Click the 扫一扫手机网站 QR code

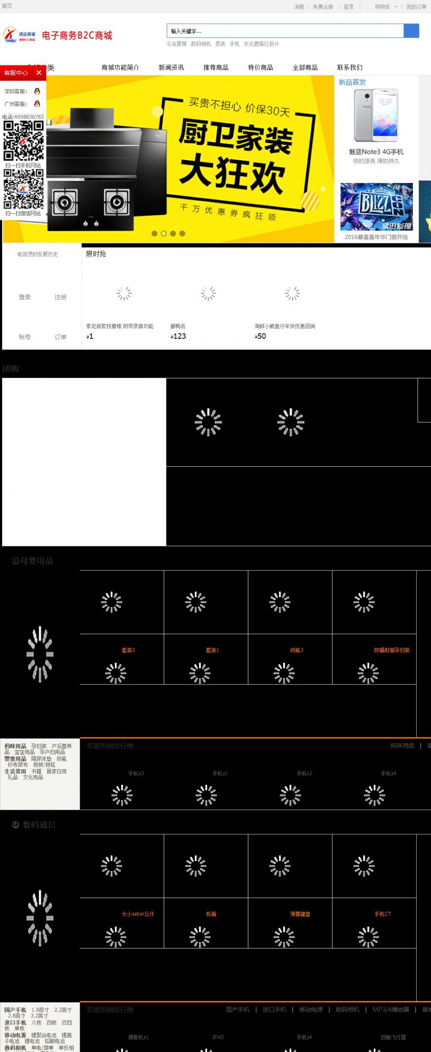(23, 141)
